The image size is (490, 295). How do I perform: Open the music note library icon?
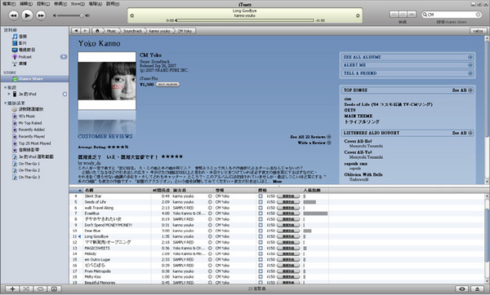(15, 37)
